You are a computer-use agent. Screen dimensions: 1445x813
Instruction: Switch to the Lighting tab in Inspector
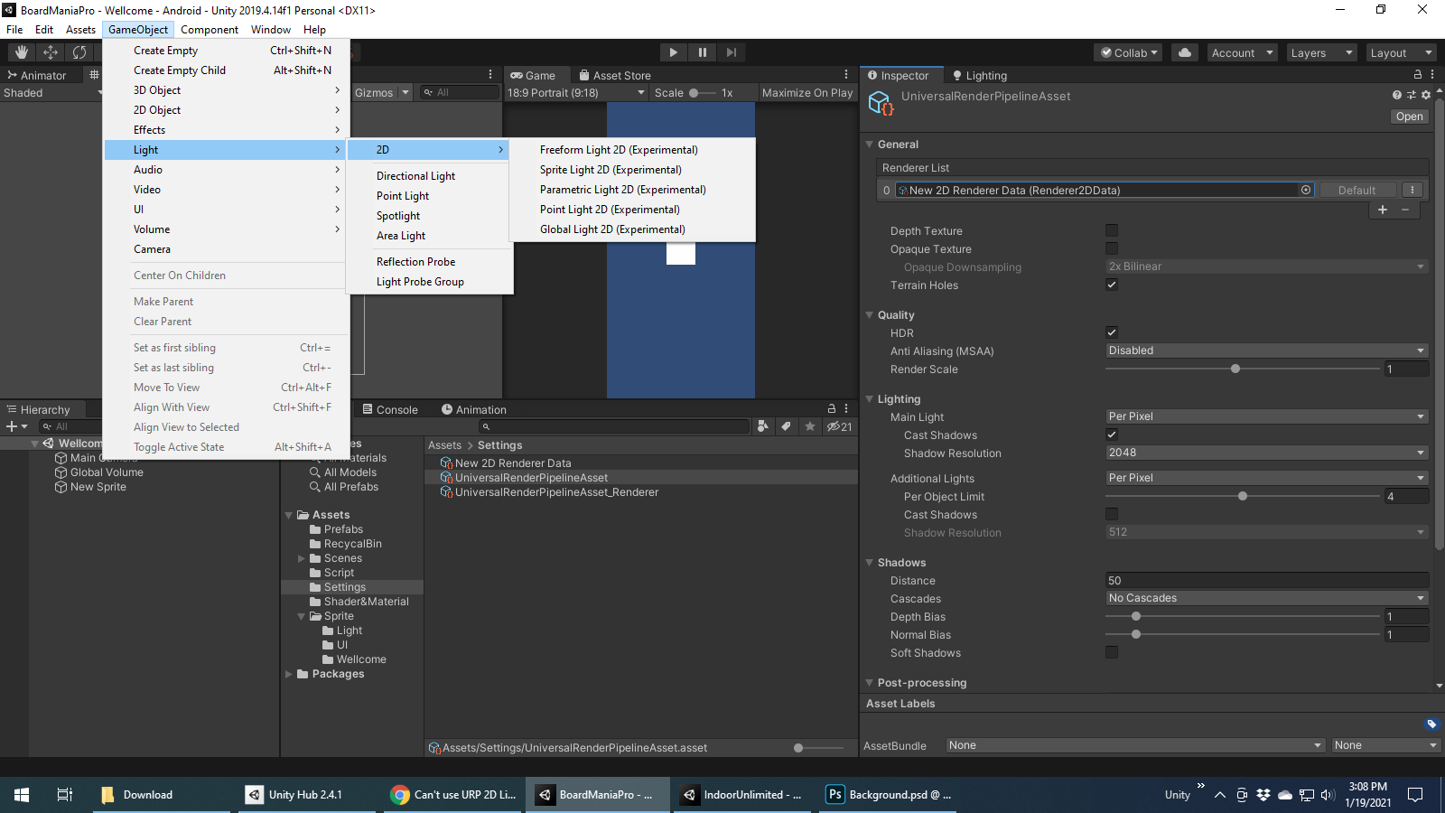click(x=984, y=75)
